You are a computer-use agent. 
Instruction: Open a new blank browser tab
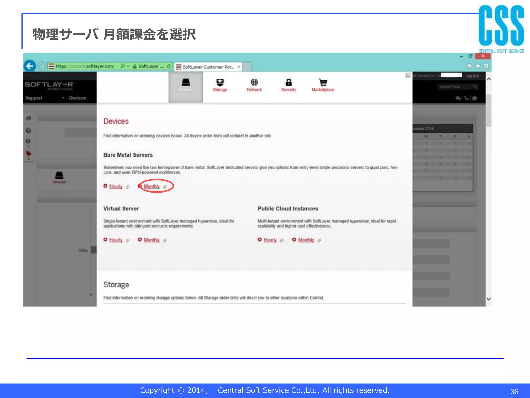[247, 67]
